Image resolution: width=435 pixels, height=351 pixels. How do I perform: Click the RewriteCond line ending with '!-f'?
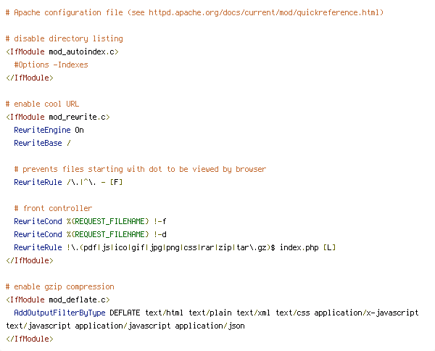(x=90, y=221)
